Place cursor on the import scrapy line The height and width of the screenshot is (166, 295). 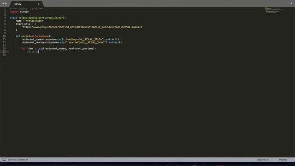(x=19, y=12)
